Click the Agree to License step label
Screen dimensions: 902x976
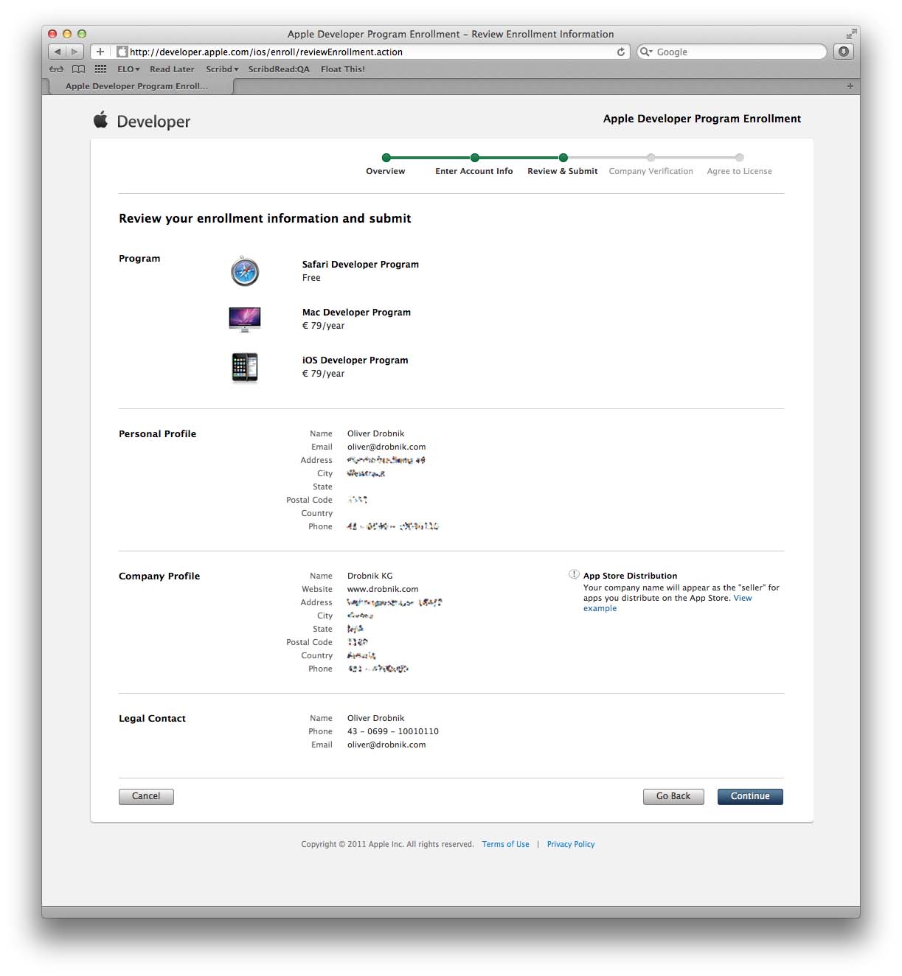(x=739, y=171)
